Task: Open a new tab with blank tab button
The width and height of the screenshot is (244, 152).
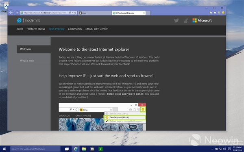Action: click(x=148, y=13)
